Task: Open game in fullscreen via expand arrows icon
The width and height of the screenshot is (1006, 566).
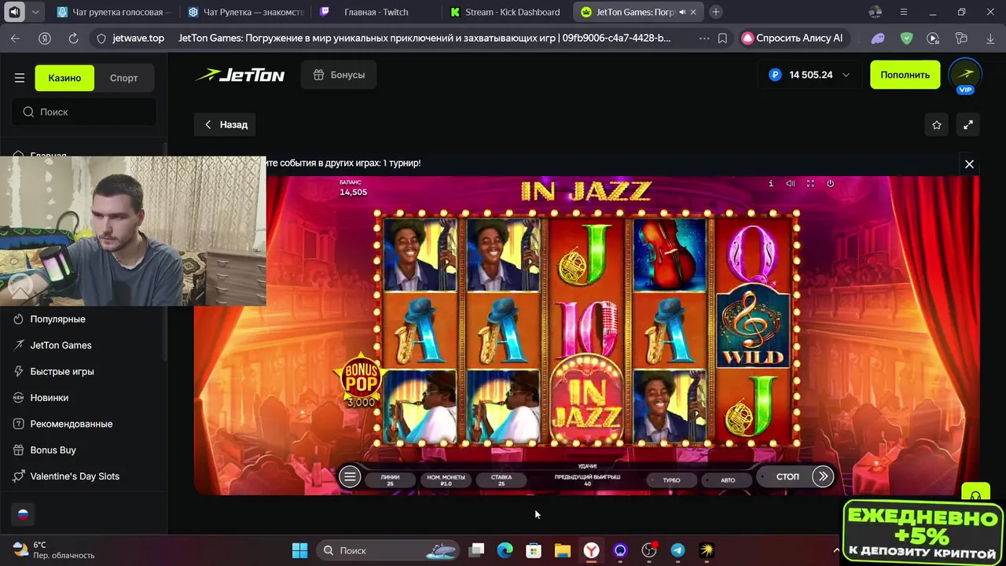Action: point(968,125)
